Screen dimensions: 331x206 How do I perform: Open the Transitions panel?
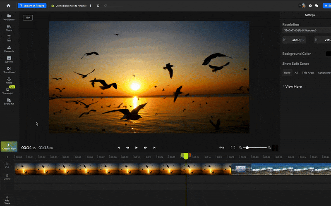click(x=9, y=70)
